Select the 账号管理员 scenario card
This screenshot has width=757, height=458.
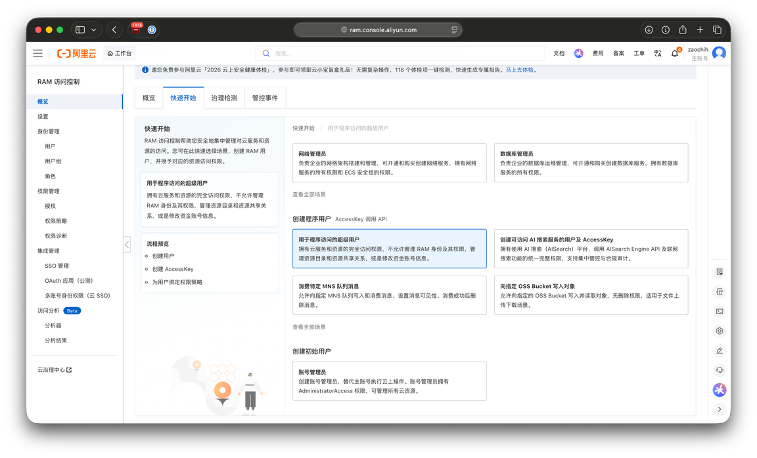tap(389, 381)
